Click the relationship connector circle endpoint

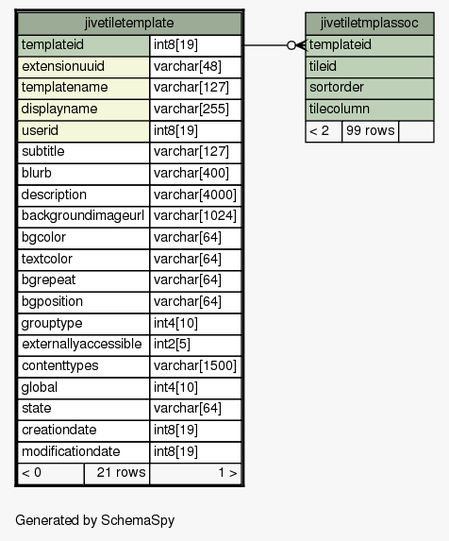pos(291,45)
